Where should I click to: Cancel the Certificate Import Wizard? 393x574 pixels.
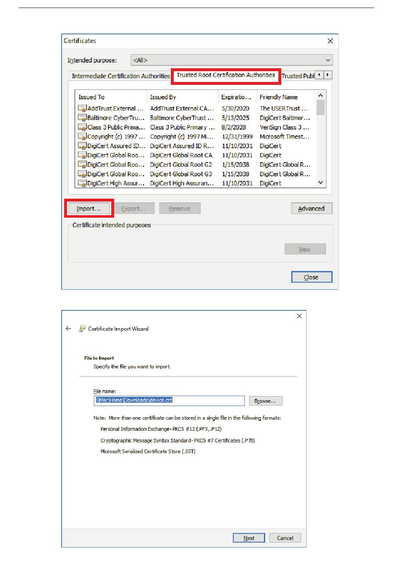click(285, 538)
